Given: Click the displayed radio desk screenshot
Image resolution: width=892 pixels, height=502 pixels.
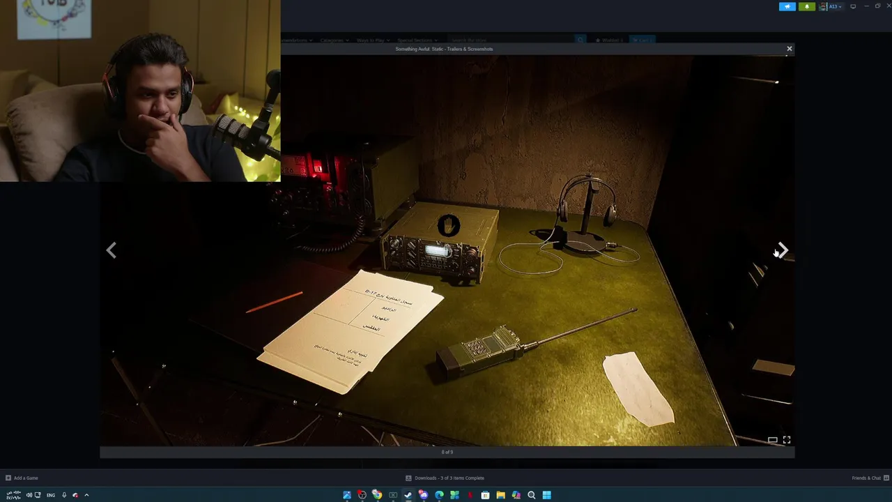Looking at the screenshot, I should (447, 250).
